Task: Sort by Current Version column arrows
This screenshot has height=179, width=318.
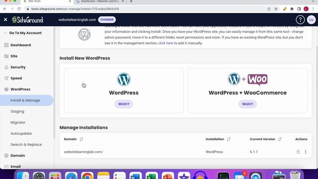Action: (279, 139)
